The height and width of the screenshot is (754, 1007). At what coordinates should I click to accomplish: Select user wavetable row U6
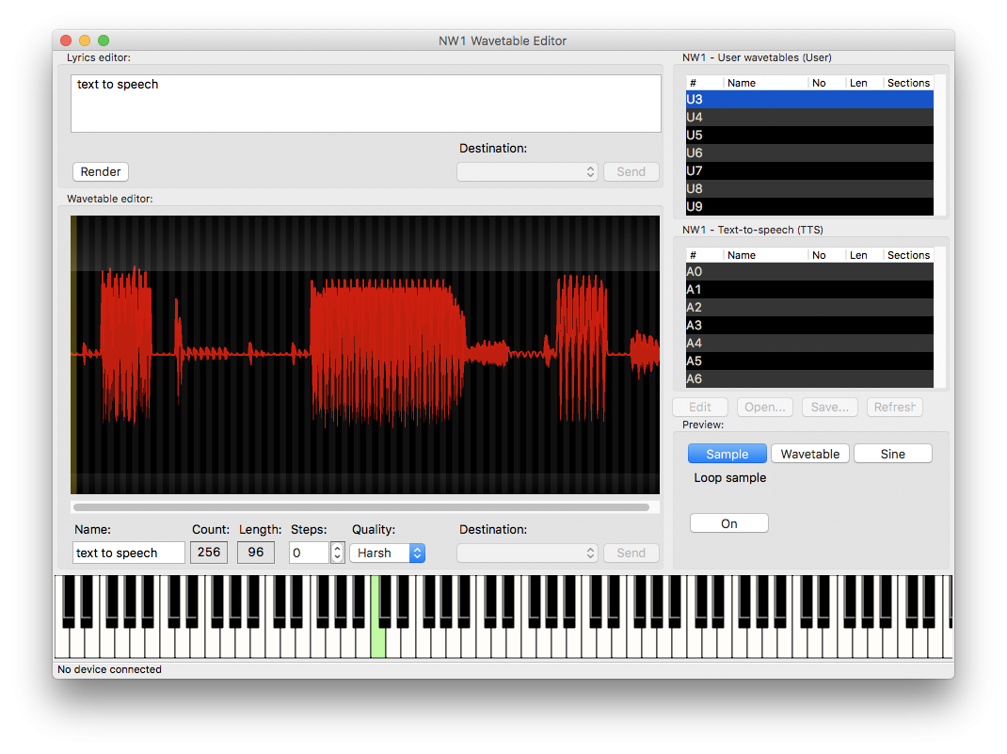click(809, 152)
